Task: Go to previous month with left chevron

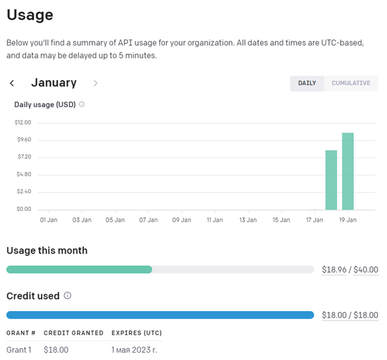Action: (x=12, y=83)
